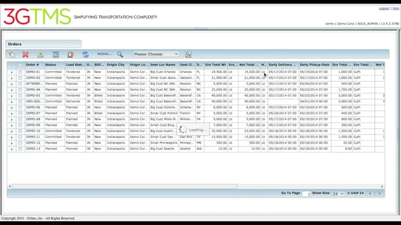Click the blue refresh arrows icon
401x225 pixels.
point(85,54)
